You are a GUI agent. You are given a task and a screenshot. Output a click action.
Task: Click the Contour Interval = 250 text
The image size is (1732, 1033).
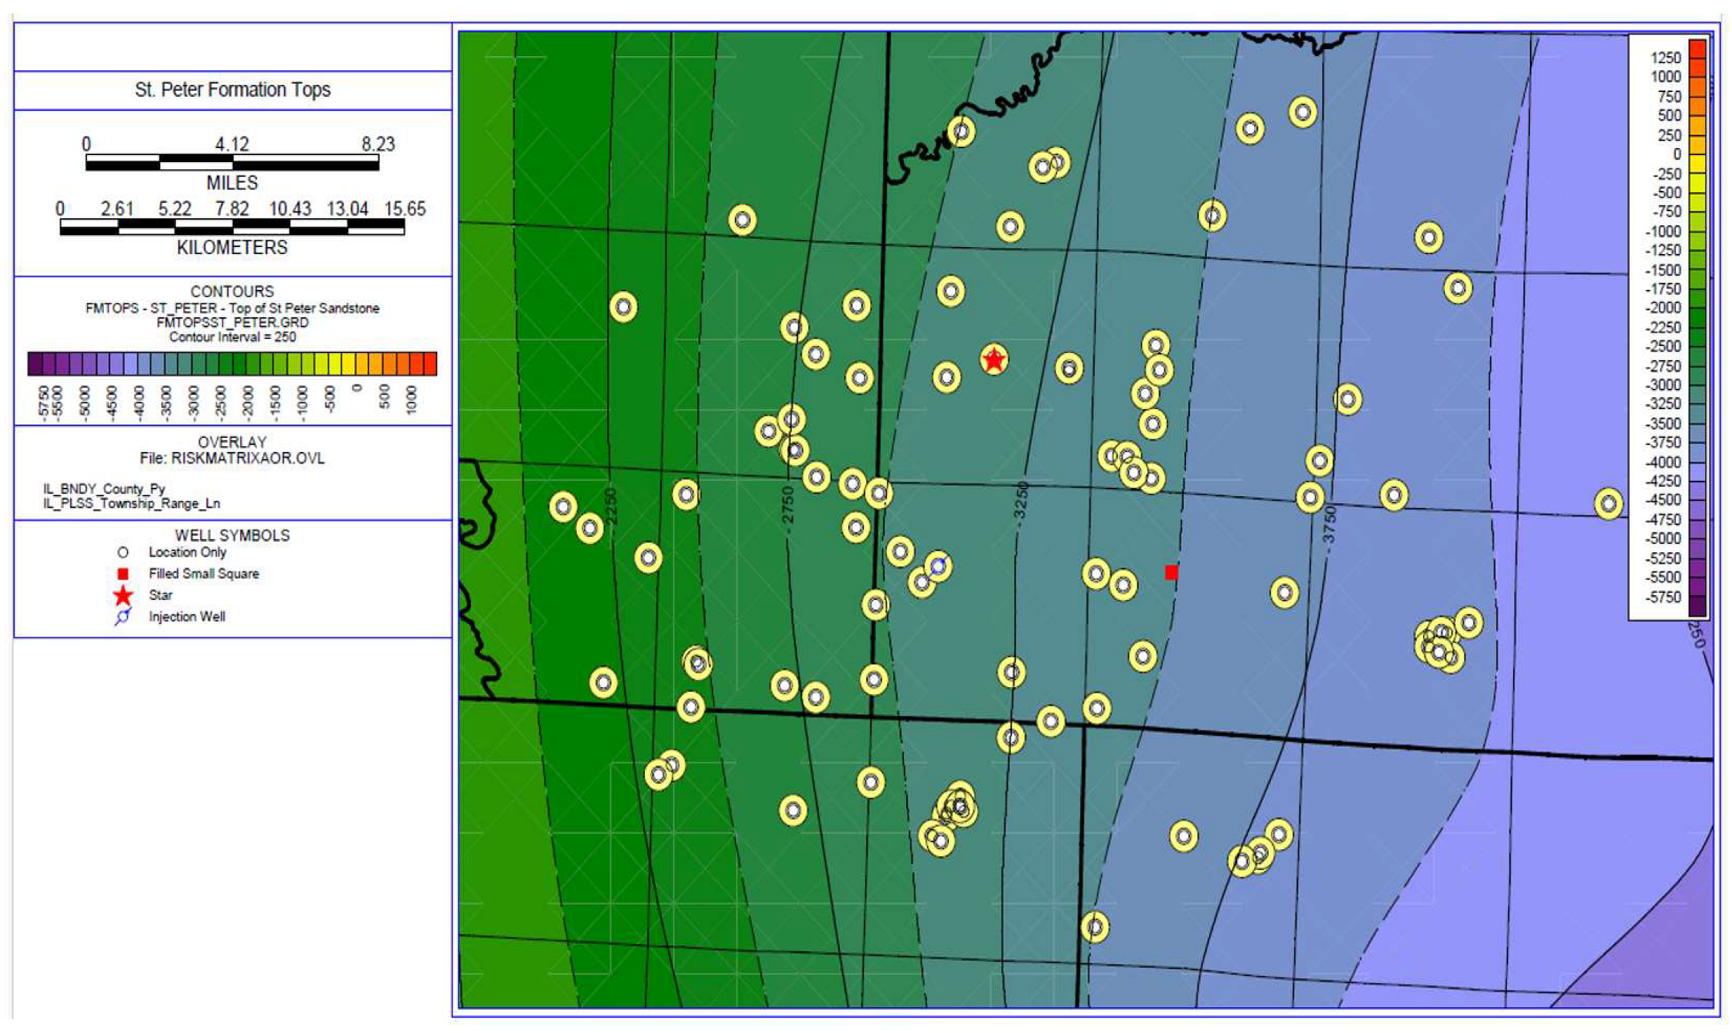(x=232, y=337)
